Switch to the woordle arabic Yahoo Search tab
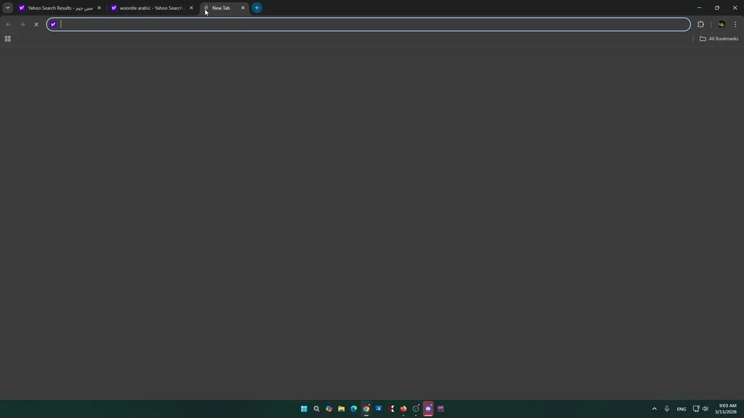This screenshot has height=418, width=744. [x=152, y=8]
